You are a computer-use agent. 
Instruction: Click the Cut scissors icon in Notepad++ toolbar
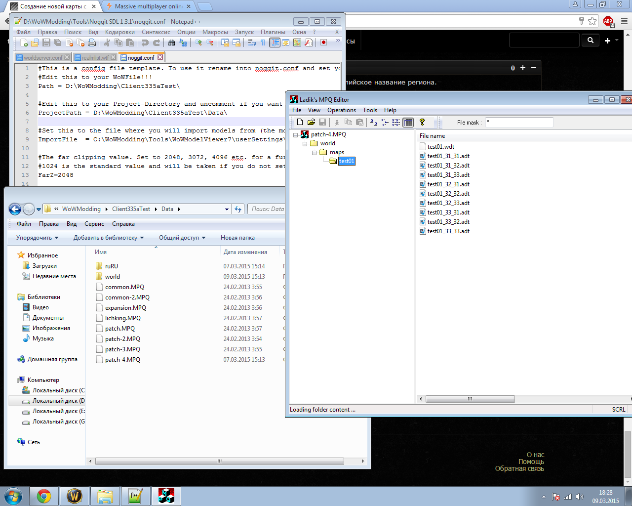106,43
